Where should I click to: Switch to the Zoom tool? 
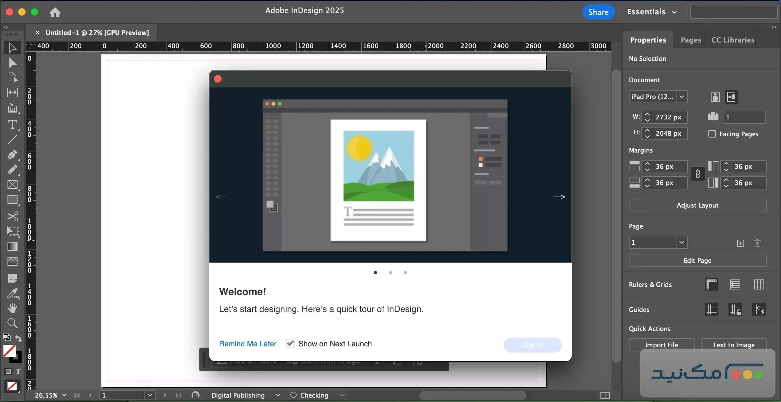tap(13, 323)
